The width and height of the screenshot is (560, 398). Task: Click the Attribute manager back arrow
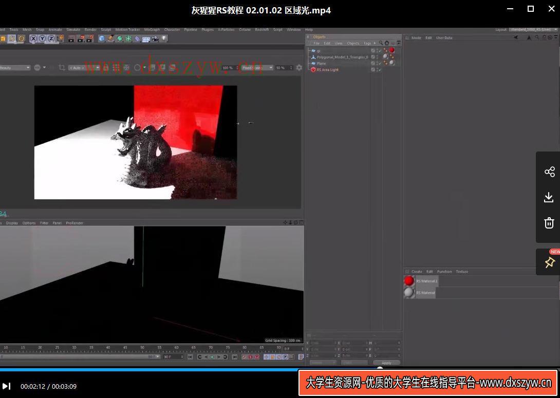pos(516,37)
